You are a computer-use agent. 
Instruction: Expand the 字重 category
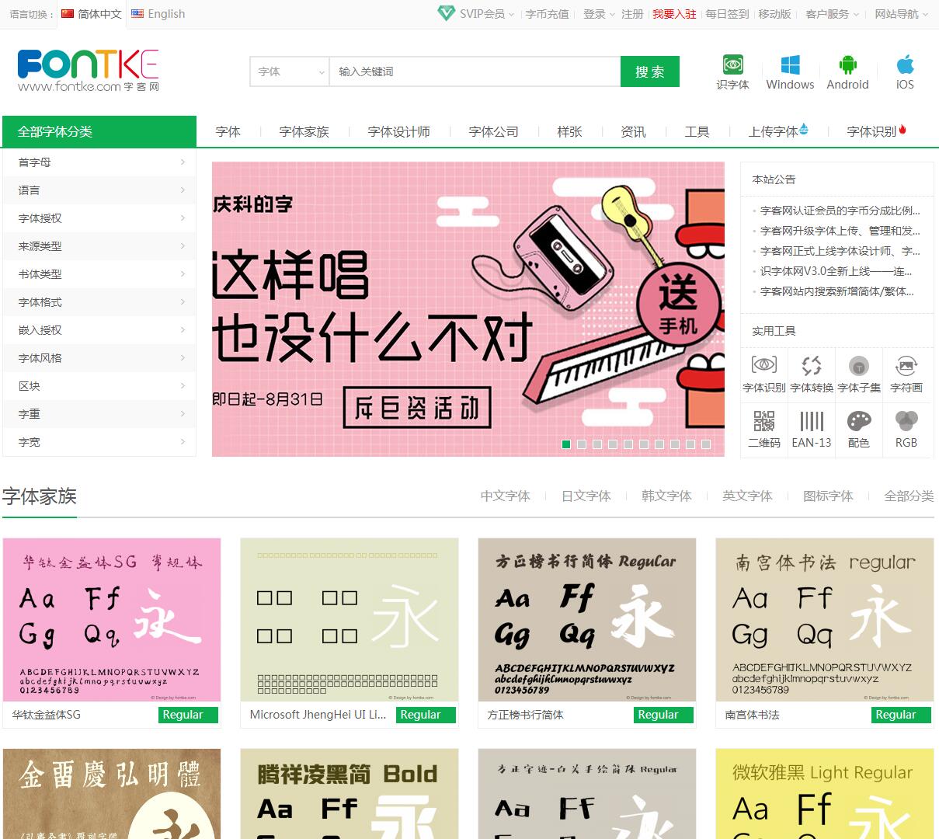pos(99,414)
